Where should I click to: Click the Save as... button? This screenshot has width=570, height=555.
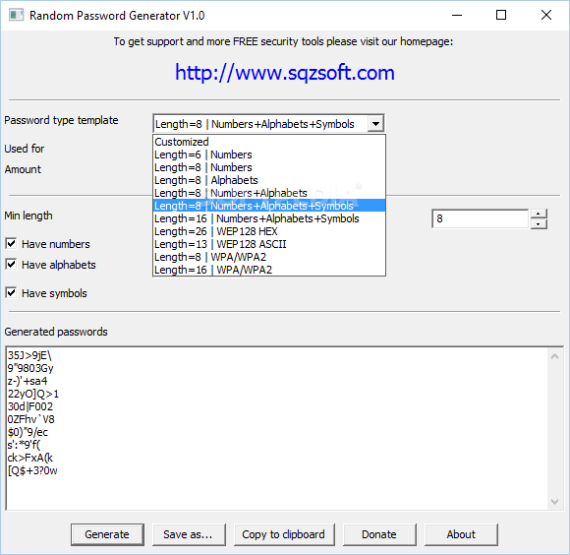coord(189,534)
